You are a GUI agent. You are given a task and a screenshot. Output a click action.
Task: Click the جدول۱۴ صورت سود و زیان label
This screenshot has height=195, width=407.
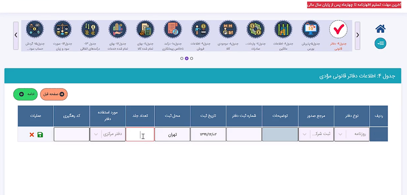[x=63, y=46]
